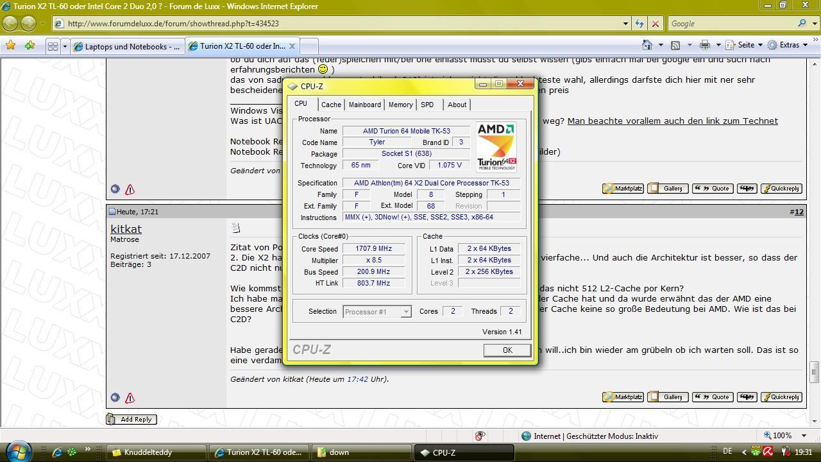Click the multi-quote icon in the upper post
Viewport: 821px width, 462px height.
747,189
